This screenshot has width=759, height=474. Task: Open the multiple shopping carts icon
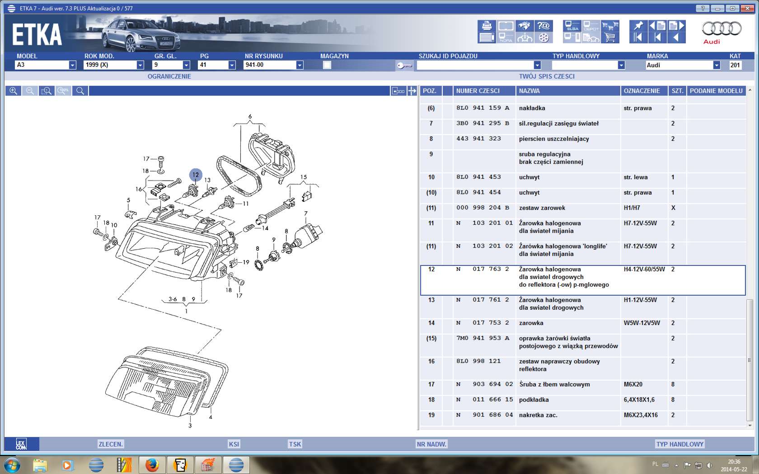click(x=610, y=26)
